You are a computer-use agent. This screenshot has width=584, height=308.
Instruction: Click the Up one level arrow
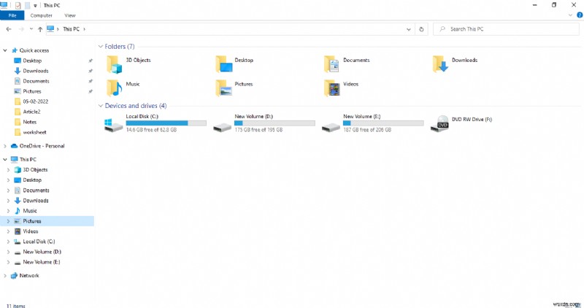(40, 29)
